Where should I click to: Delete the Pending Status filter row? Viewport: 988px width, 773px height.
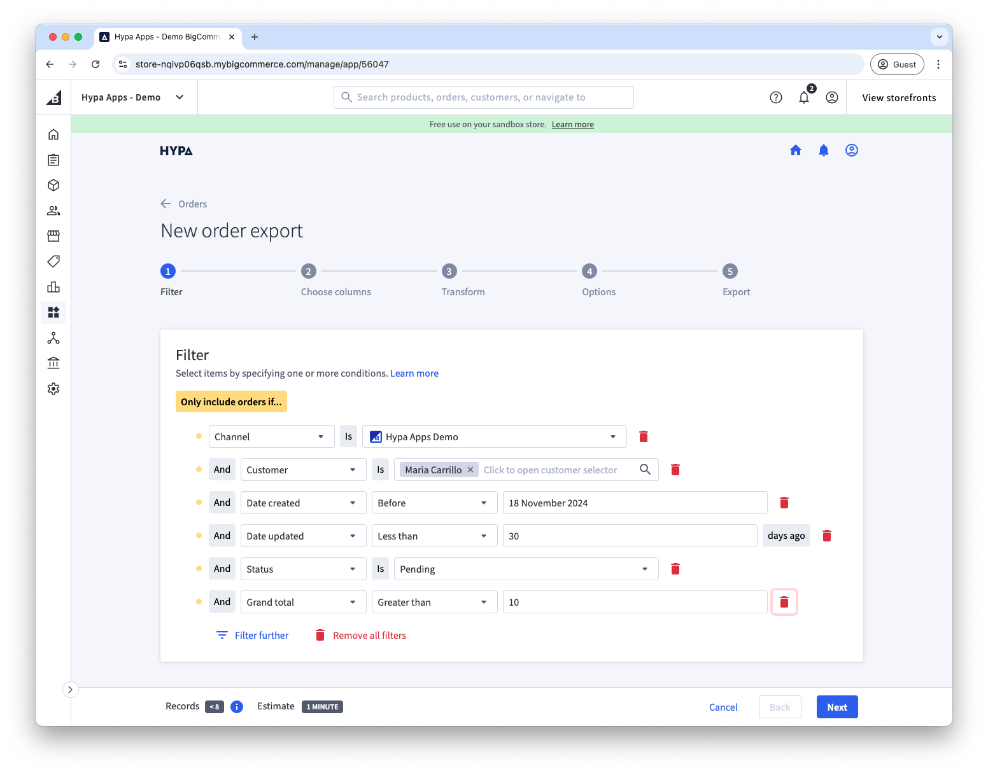[675, 569]
